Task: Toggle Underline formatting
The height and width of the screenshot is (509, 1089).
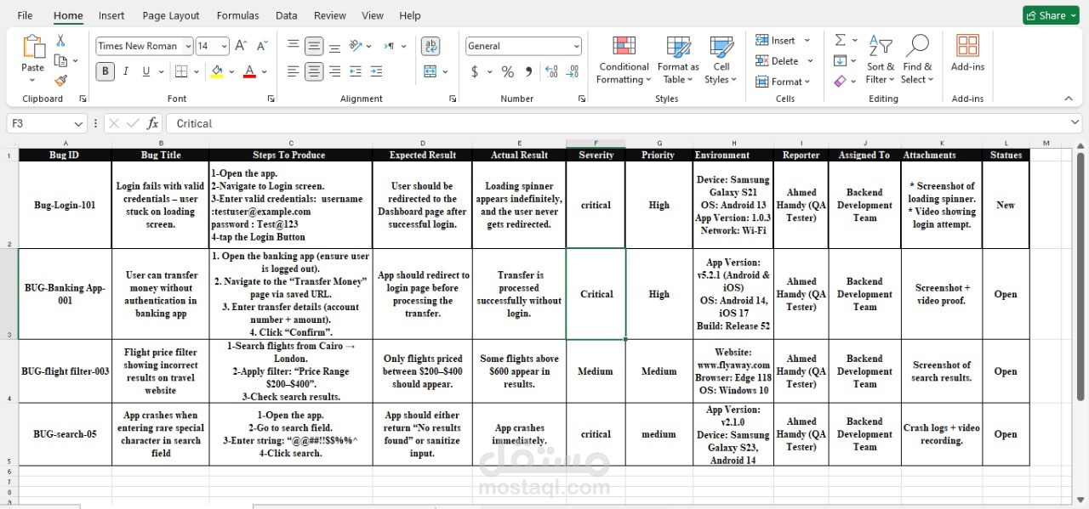Action: (x=146, y=71)
